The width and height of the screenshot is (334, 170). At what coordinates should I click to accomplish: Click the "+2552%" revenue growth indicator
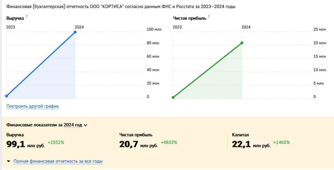click(56, 142)
